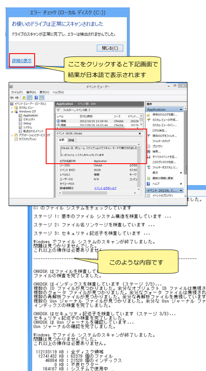Click the forward arrow toolbar icon
This screenshot has width=206, height=371.
pos(17,97)
